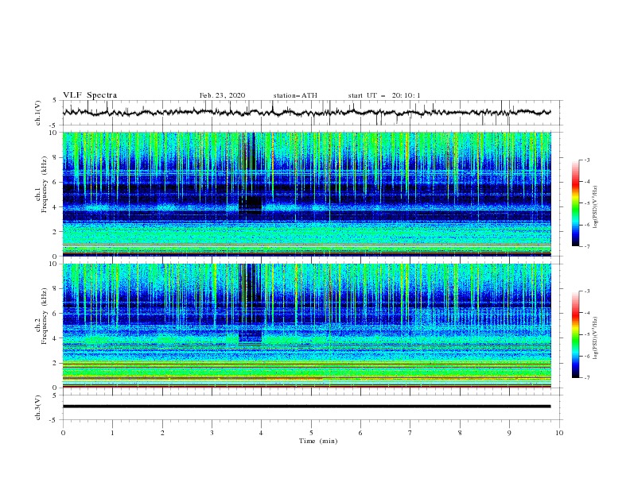The image size is (630, 486).
Task: Click the "station=ATH" header label
Action: tap(295, 95)
